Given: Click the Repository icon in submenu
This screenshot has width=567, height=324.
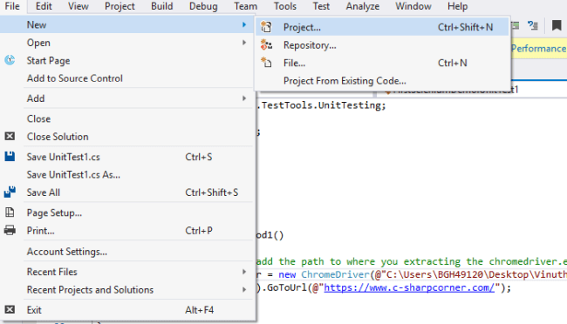Looking at the screenshot, I should click(266, 44).
